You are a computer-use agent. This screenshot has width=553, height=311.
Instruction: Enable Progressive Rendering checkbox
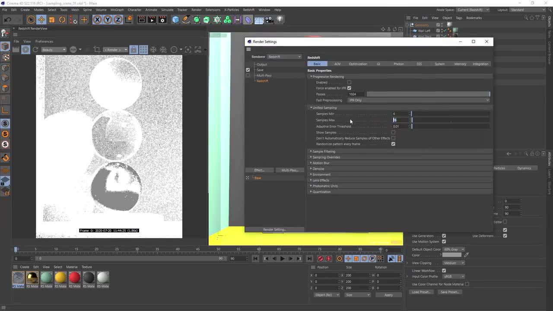(349, 82)
